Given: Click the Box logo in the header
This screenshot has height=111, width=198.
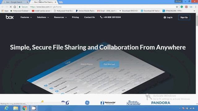Looking at the screenshot, I should (10, 17).
